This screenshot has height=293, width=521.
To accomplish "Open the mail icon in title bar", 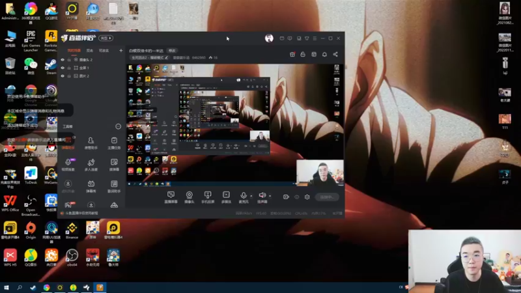I will [282, 38].
